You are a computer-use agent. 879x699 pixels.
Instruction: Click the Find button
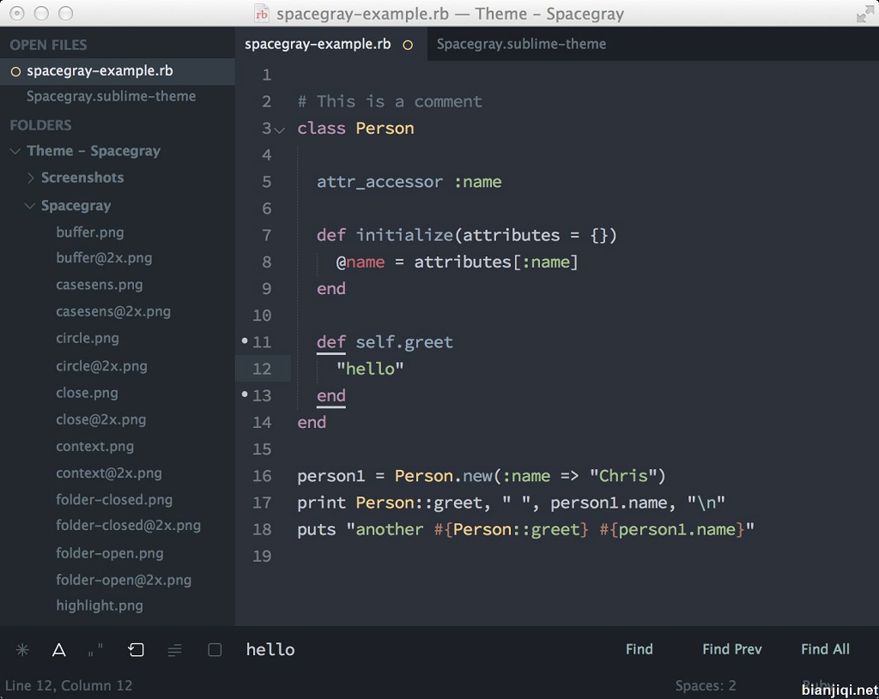[x=639, y=649]
